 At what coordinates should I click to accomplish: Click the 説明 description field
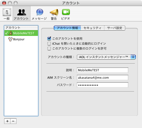(x=102, y=70)
